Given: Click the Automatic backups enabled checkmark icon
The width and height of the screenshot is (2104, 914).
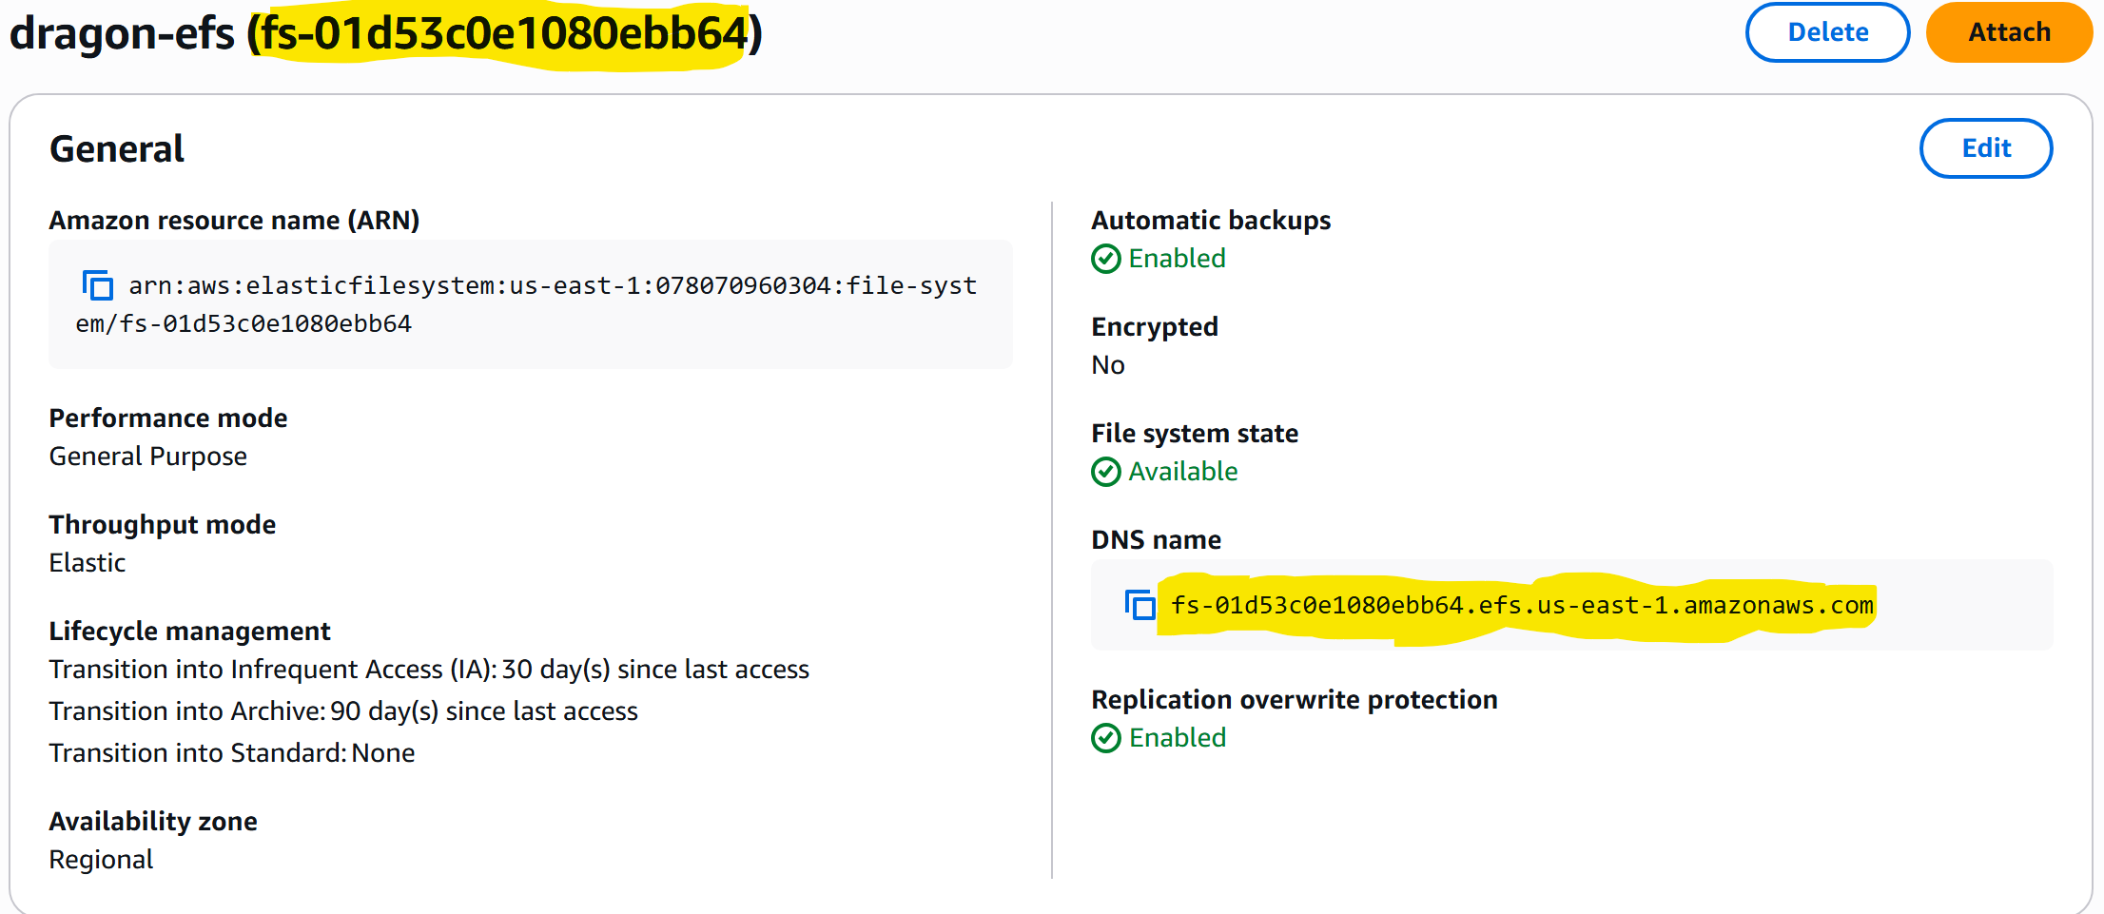Looking at the screenshot, I should click(x=1106, y=259).
